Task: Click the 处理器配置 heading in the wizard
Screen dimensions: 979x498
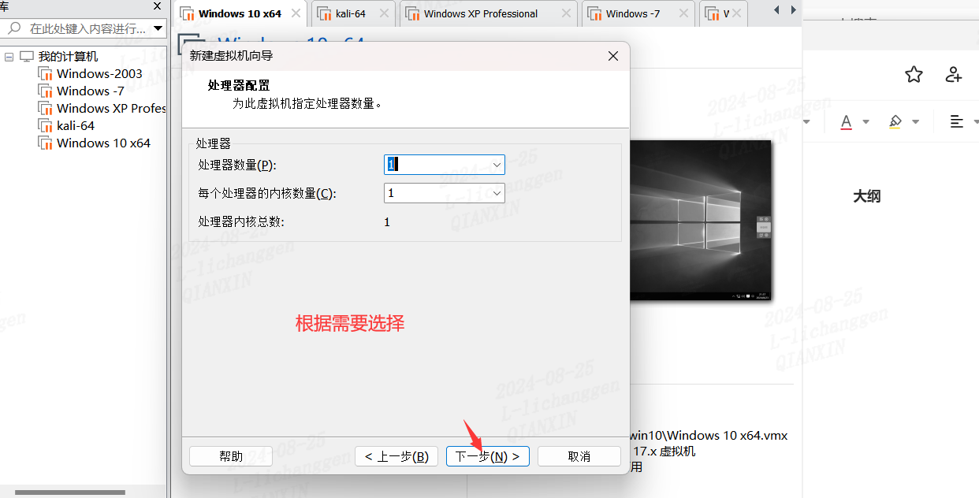Action: [239, 85]
